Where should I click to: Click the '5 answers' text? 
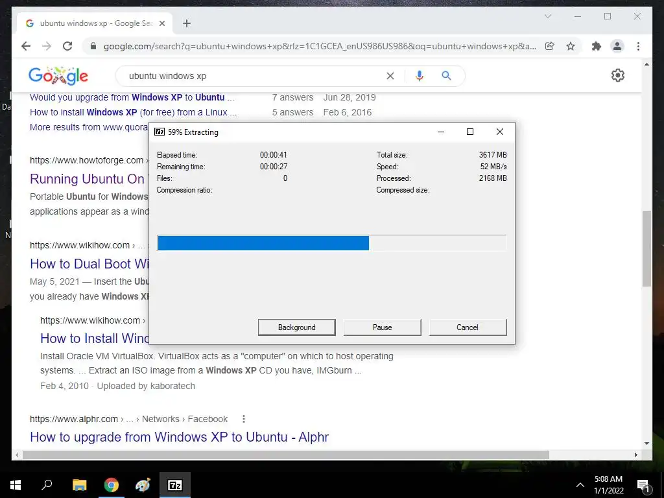click(x=292, y=112)
